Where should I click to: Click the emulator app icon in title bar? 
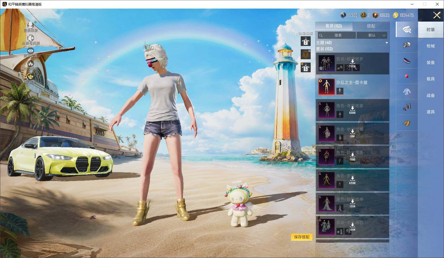click(4, 4)
